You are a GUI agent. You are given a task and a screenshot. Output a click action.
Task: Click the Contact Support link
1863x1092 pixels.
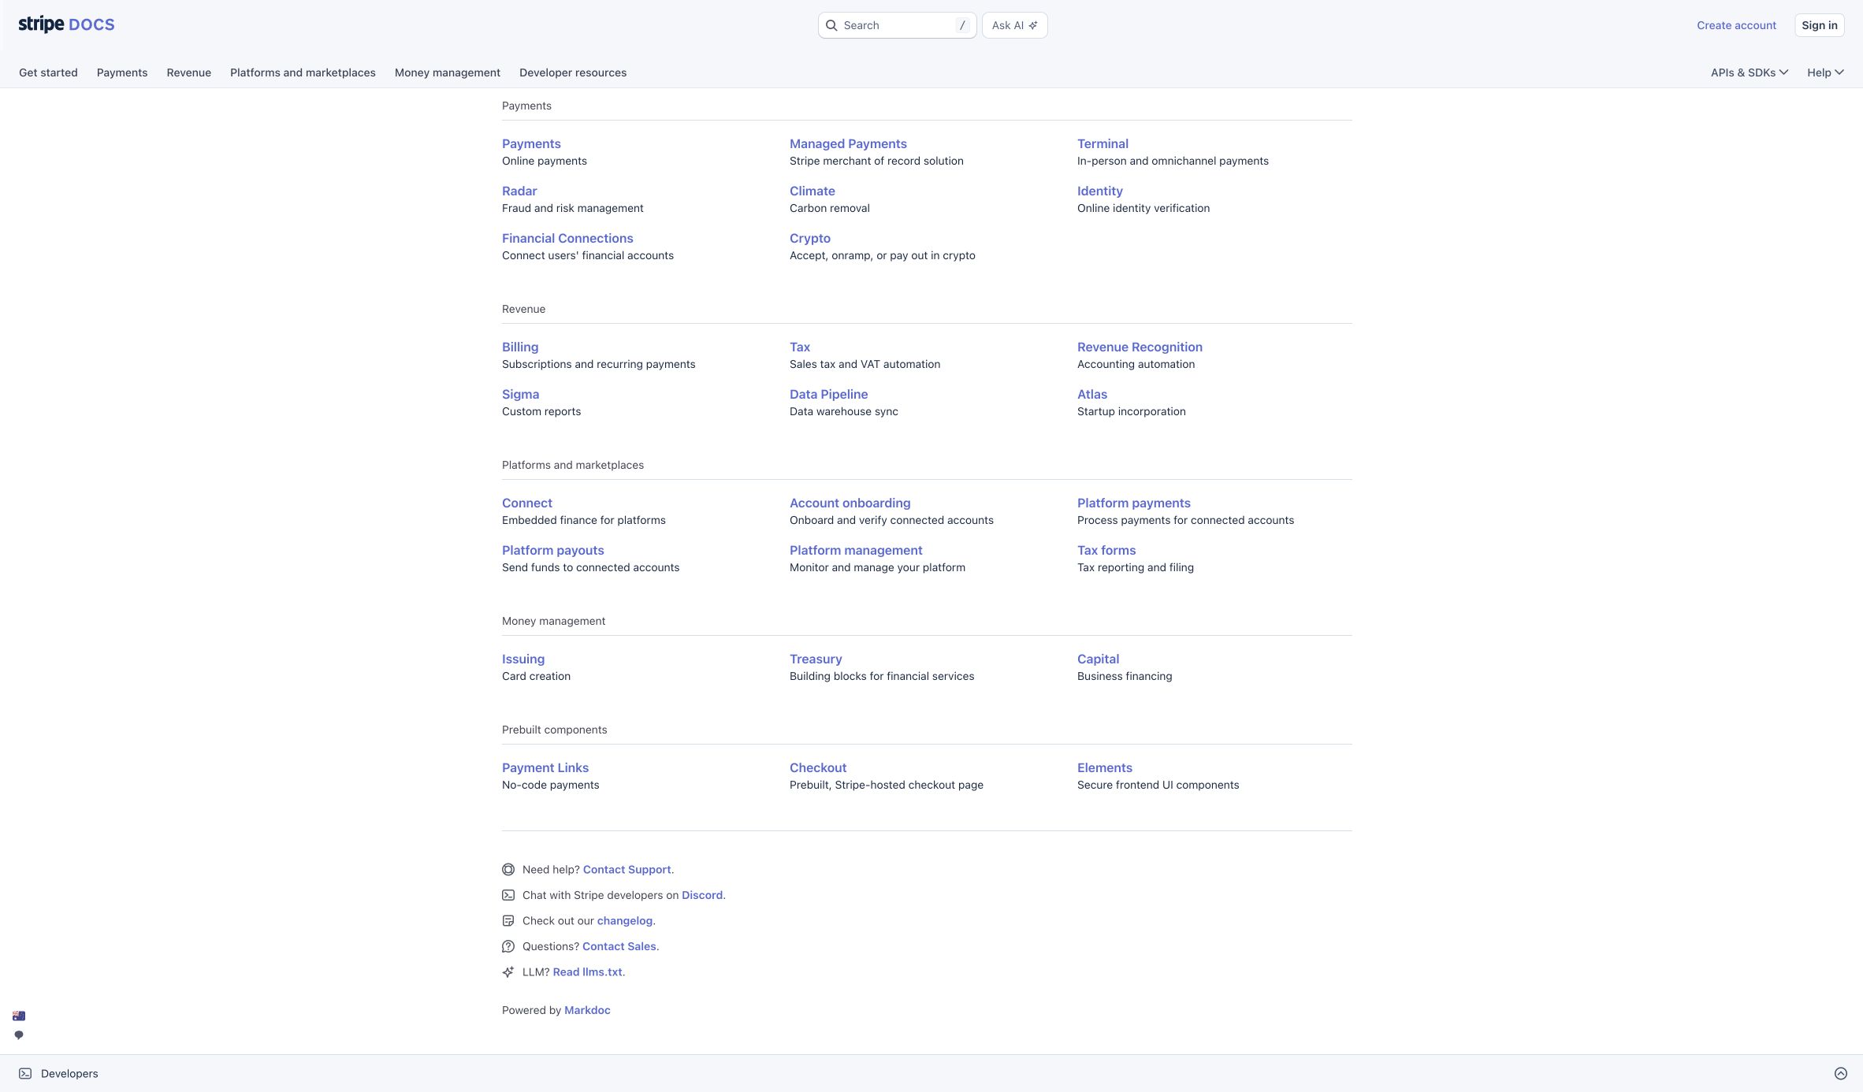click(x=627, y=870)
